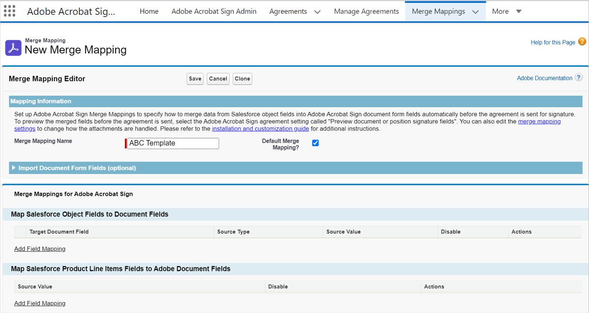Go to the Home tab
Image resolution: width=589 pixels, height=313 pixels.
(x=149, y=11)
